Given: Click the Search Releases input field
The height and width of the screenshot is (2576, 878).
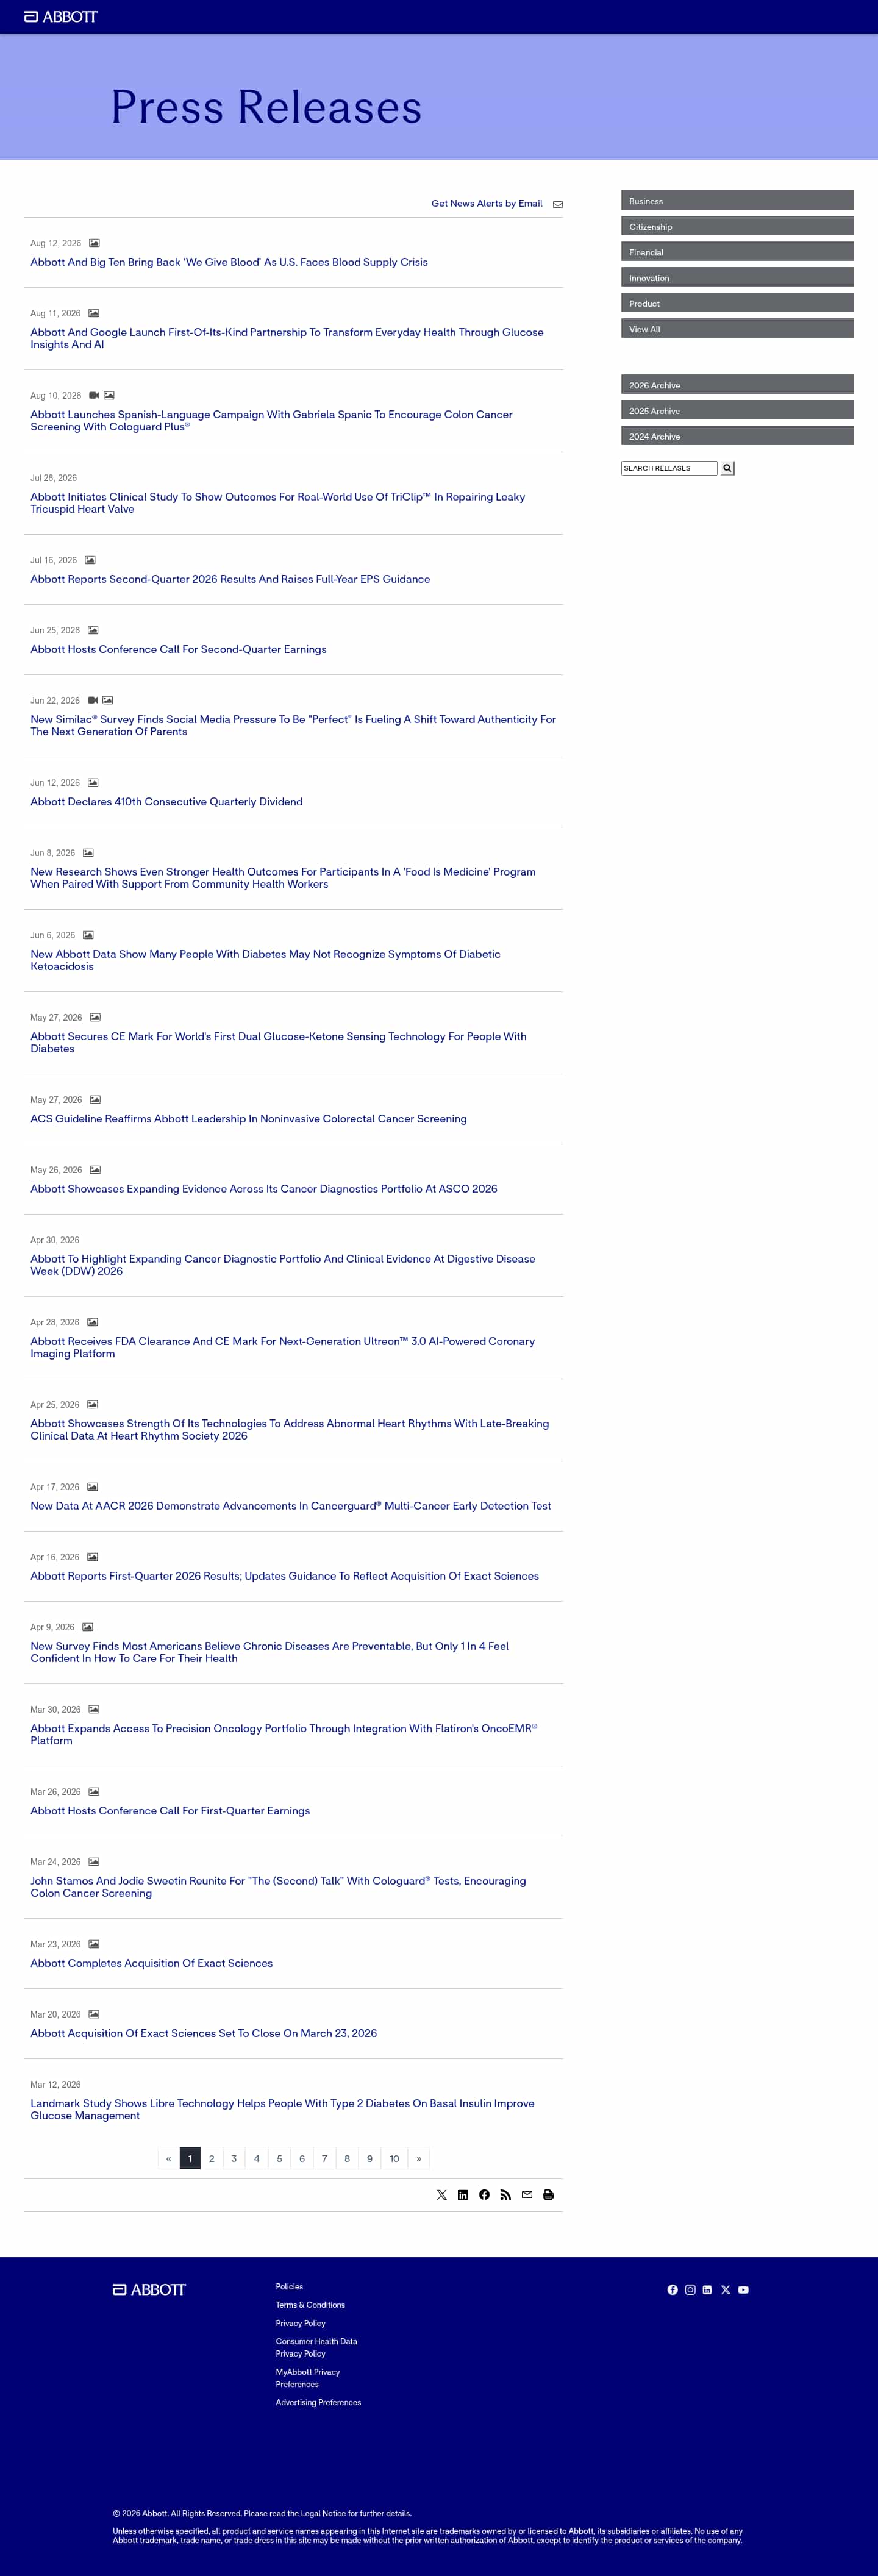Looking at the screenshot, I should point(669,468).
